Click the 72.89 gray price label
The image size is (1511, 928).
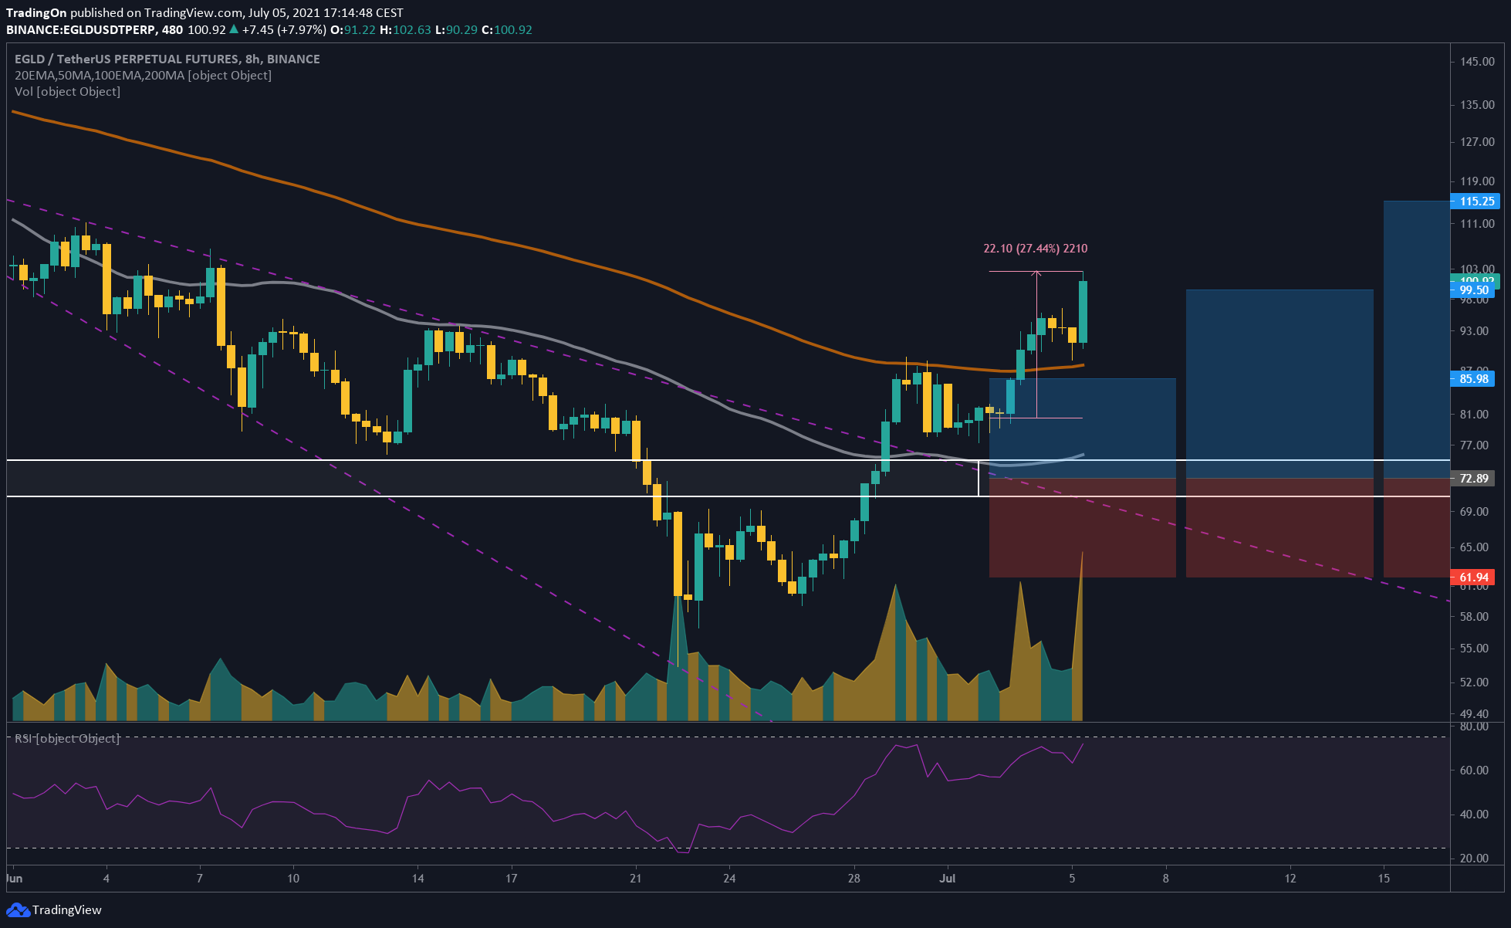click(x=1473, y=479)
